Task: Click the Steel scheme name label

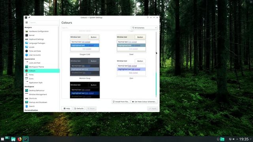Action: pyautogui.click(x=131, y=54)
